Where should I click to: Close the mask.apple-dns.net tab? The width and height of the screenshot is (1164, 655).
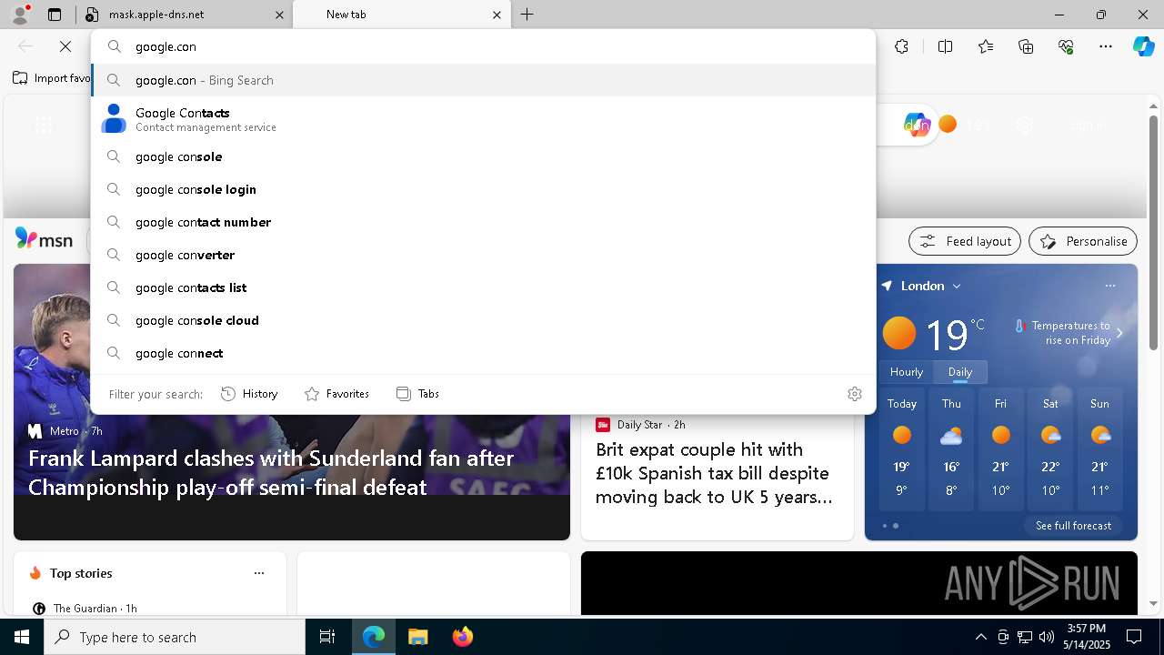click(x=279, y=15)
